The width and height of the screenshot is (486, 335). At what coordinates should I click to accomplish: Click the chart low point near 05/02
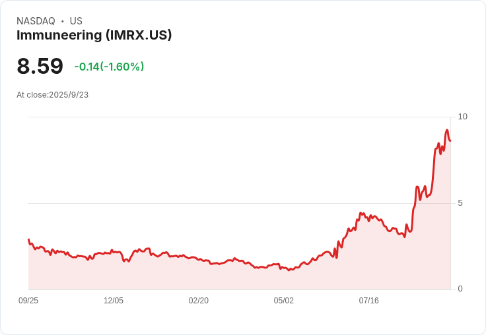[289, 270]
